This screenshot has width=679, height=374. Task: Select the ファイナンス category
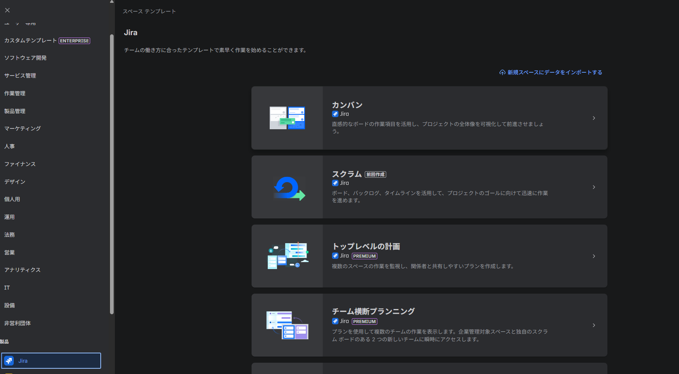tap(20, 164)
